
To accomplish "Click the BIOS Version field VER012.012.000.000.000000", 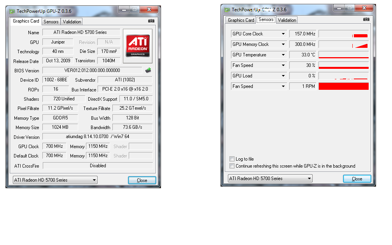I will (x=92, y=70).
